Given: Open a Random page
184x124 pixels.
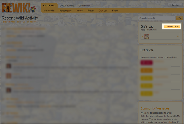Looking at the screenshot, I should tap(65, 11).
